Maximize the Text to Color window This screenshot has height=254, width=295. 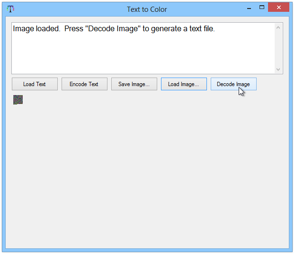262,7
